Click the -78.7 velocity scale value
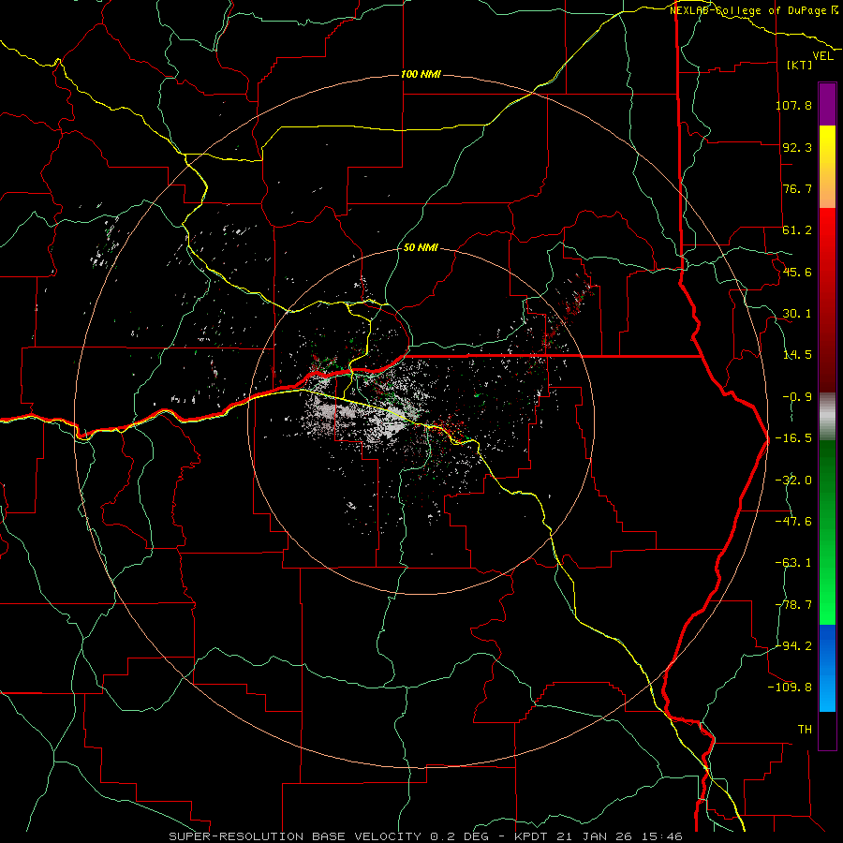843x843 pixels. (x=793, y=605)
